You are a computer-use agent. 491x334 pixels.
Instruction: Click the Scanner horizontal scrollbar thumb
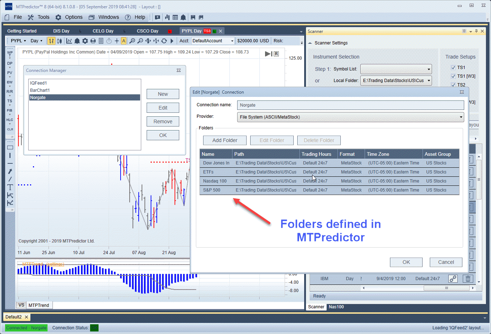click(x=446, y=288)
